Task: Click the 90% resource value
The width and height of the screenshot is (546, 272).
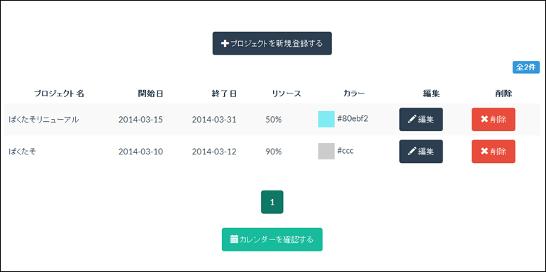Action: tap(273, 152)
